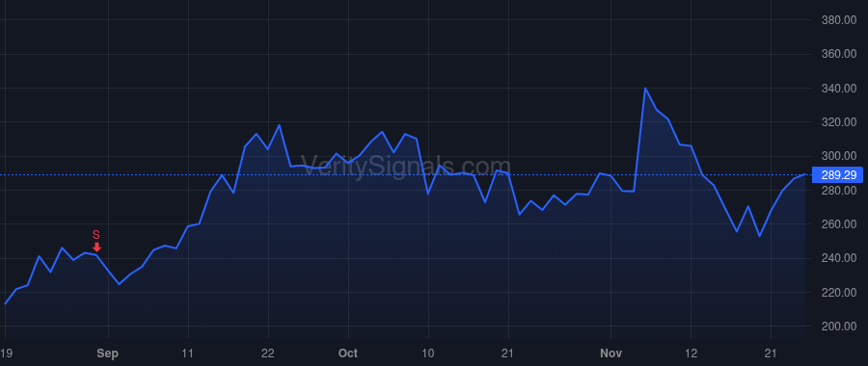Screen dimensions: 868x366
Task: Click the 11 date label after Sep
Action: [x=188, y=353]
